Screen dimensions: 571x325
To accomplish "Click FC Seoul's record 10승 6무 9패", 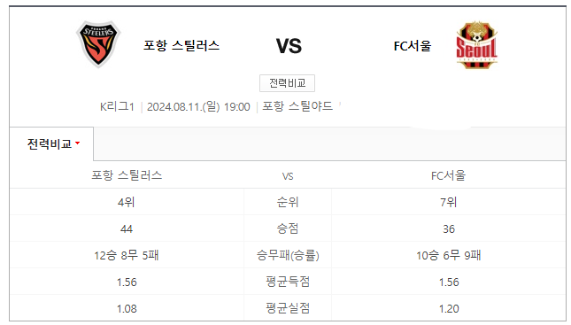I will [449, 255].
